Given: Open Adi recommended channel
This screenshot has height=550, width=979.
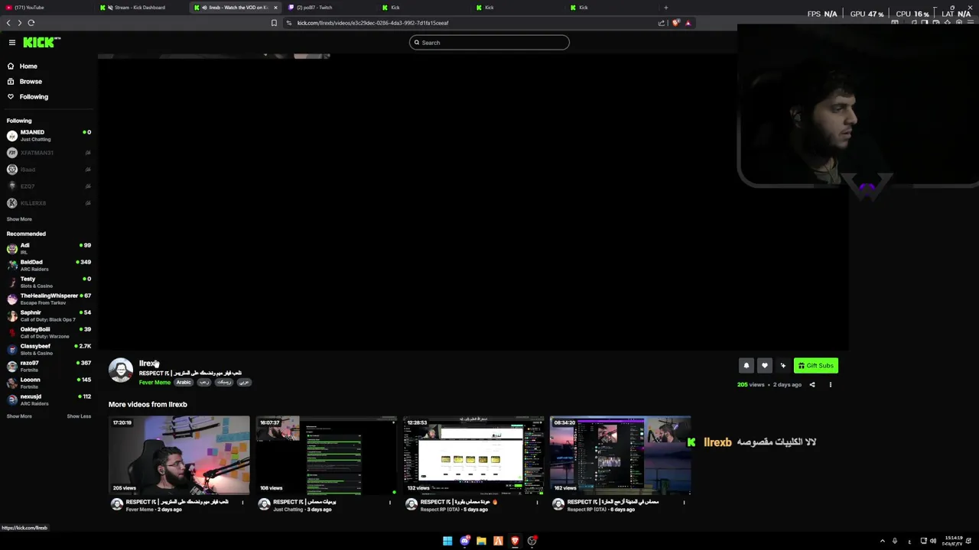Looking at the screenshot, I should [49, 249].
